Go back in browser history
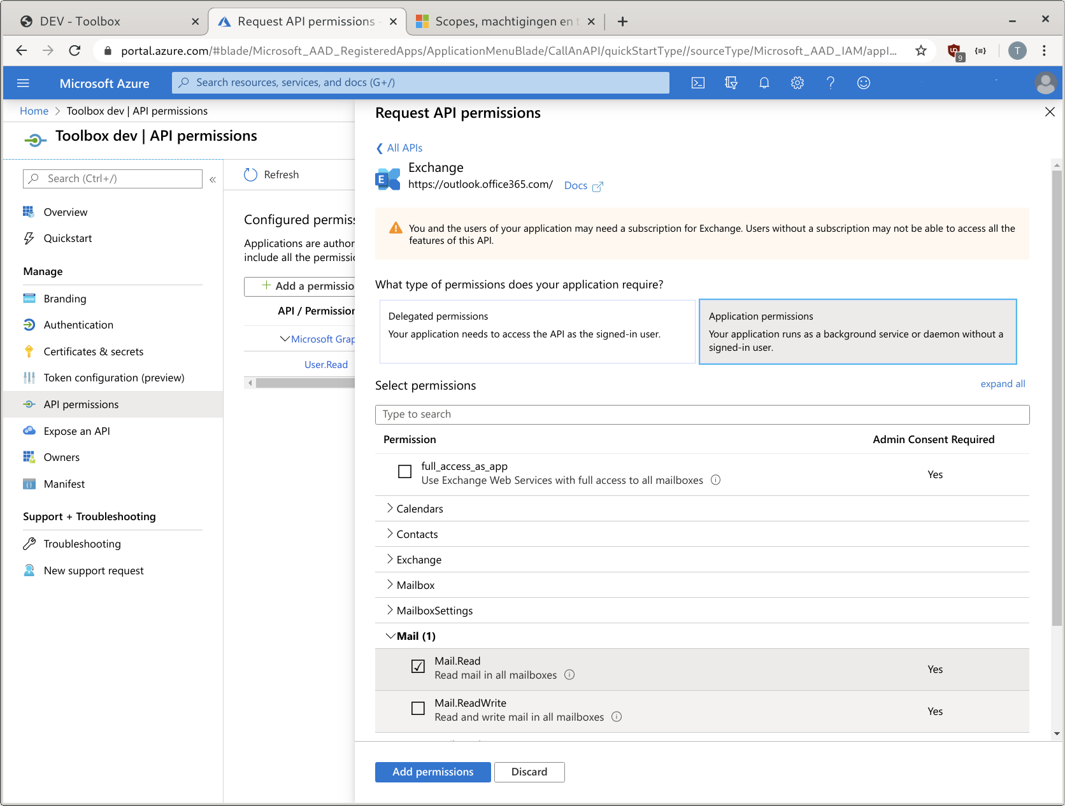Screen dimensions: 1065x806 tap(22, 50)
